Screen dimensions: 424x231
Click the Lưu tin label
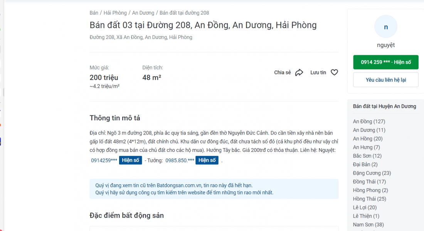(318, 73)
